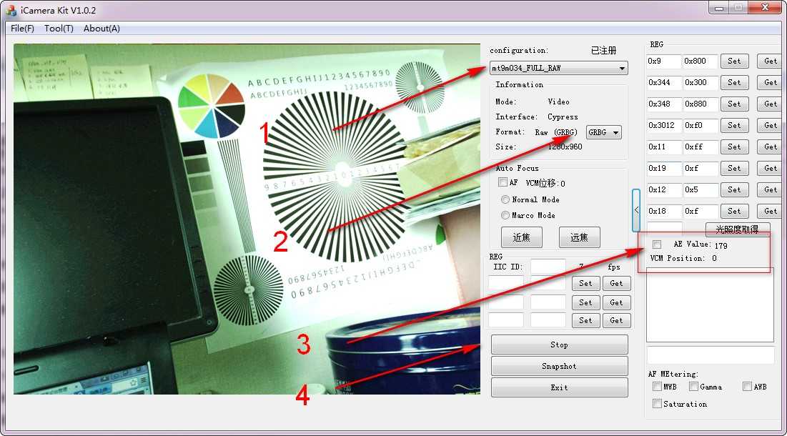The image size is (787, 436).
Task: Click Get for register 0x9
Action: pos(771,61)
